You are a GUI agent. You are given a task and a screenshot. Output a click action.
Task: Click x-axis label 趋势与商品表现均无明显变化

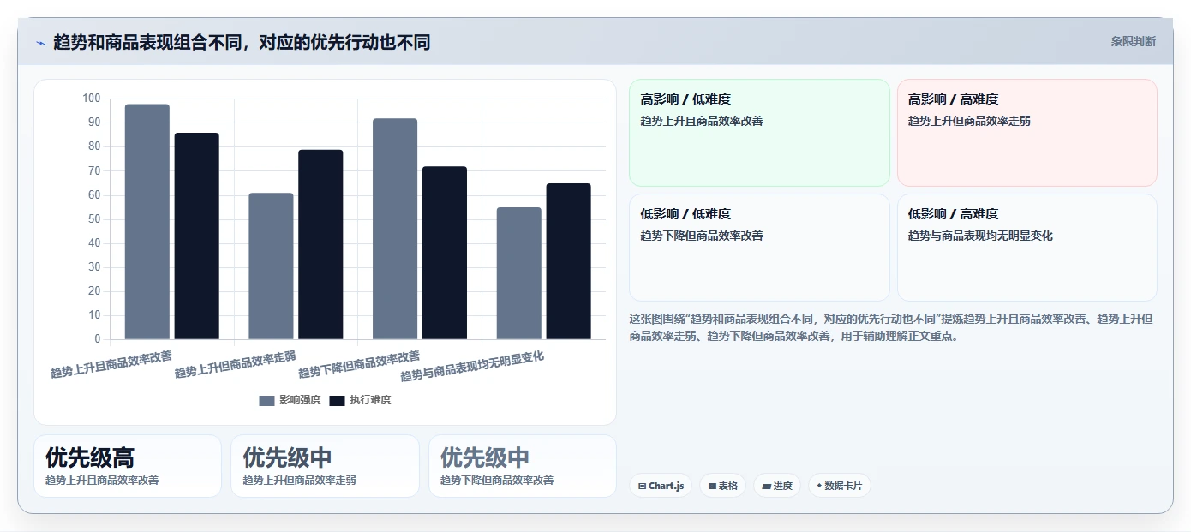(472, 367)
